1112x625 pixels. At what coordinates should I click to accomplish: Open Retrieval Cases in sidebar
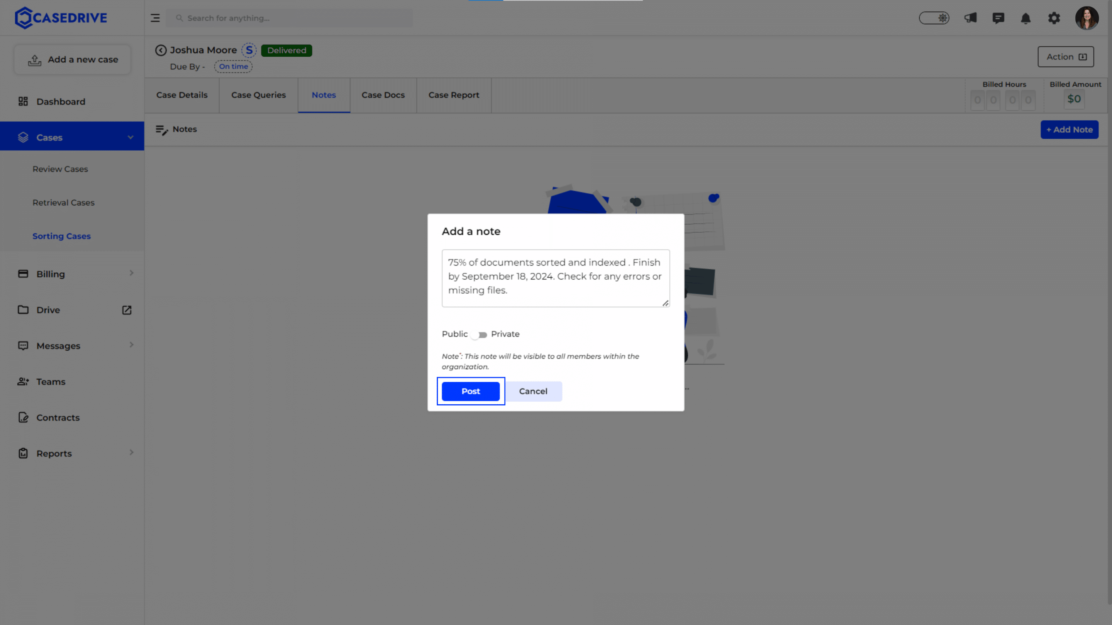tap(63, 203)
